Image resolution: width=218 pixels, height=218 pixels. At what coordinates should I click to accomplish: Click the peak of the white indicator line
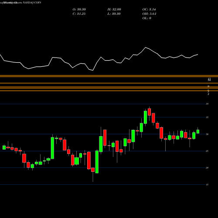[146, 48]
